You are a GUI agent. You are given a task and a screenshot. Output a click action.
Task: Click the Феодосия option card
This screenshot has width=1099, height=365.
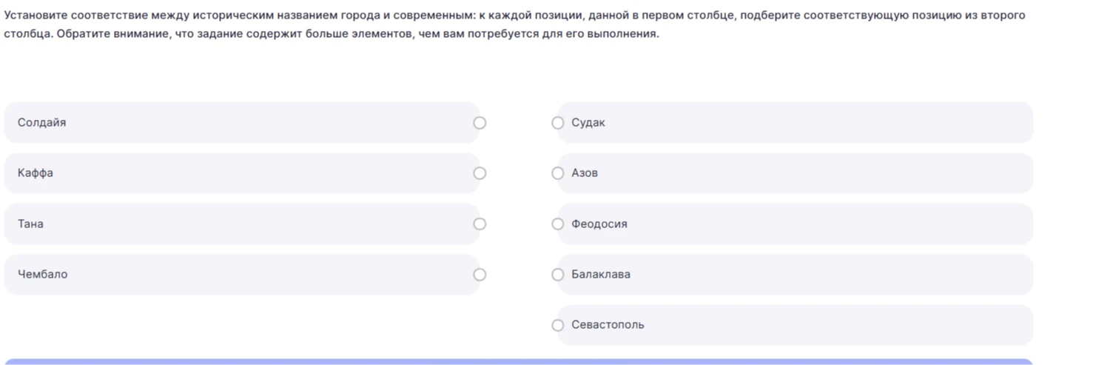tap(795, 224)
